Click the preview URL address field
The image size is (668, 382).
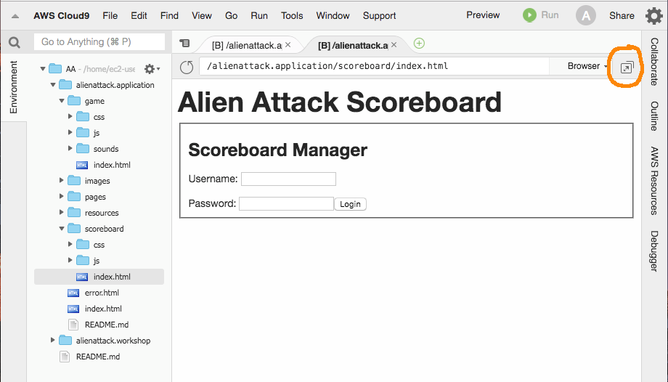pos(374,66)
